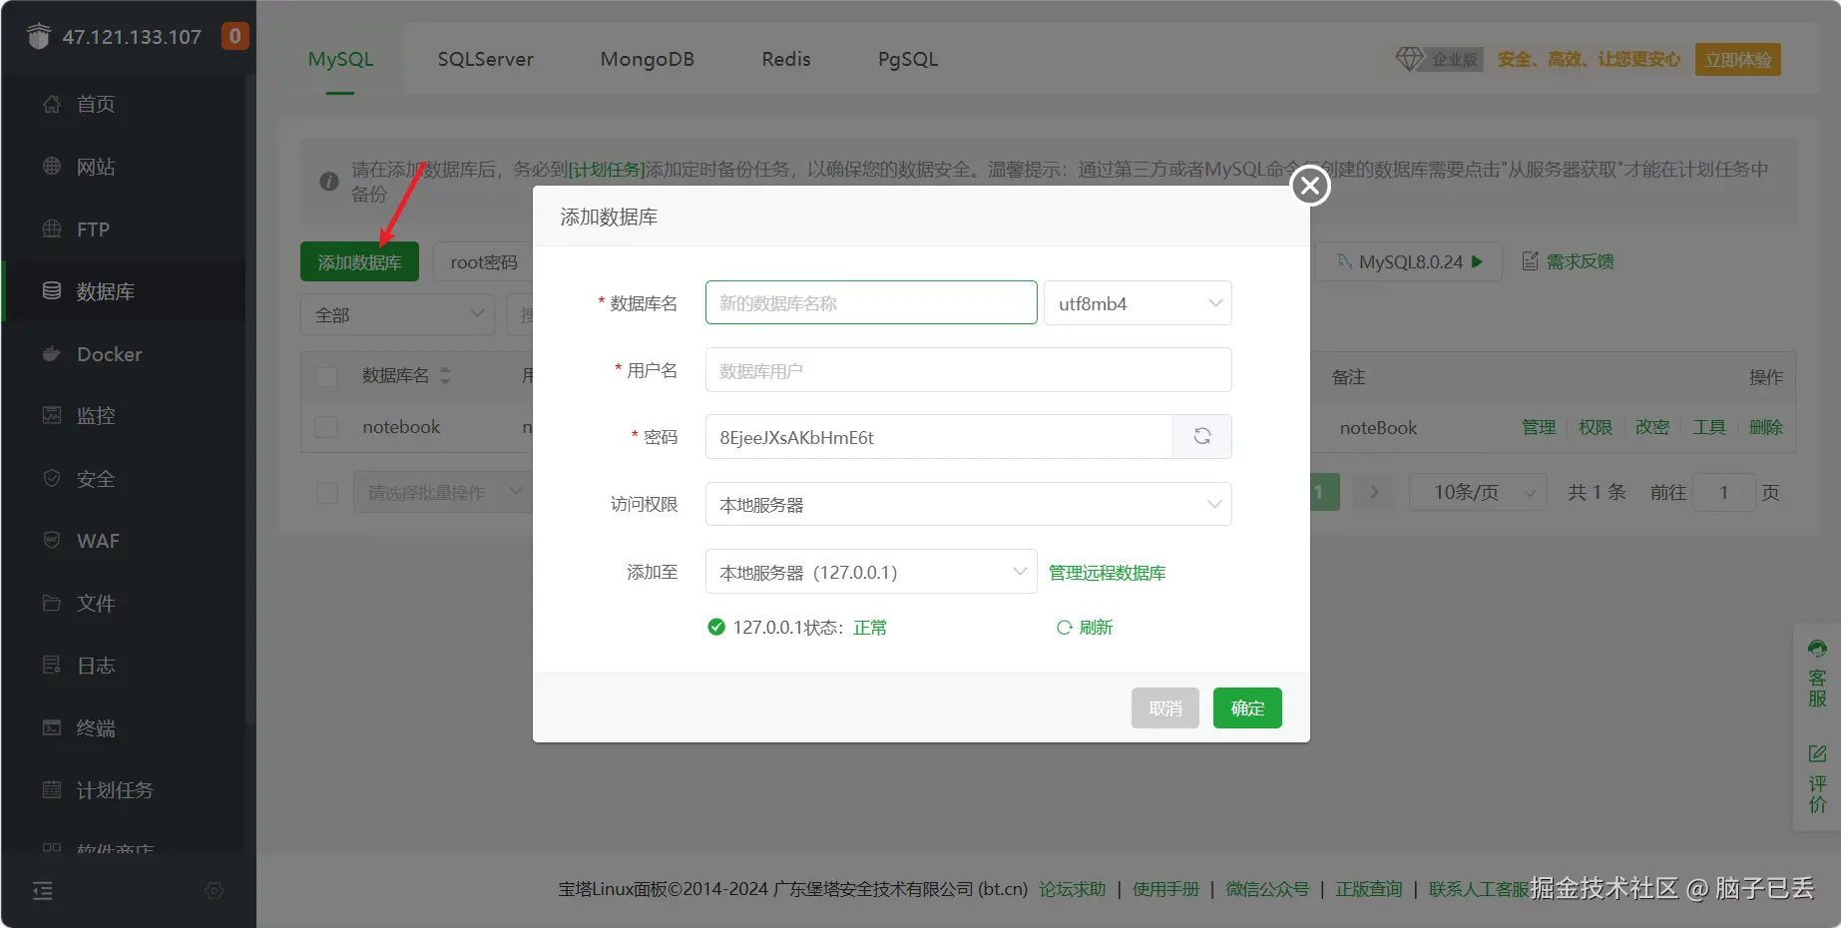Click the 管理 link for notebook

click(1539, 427)
